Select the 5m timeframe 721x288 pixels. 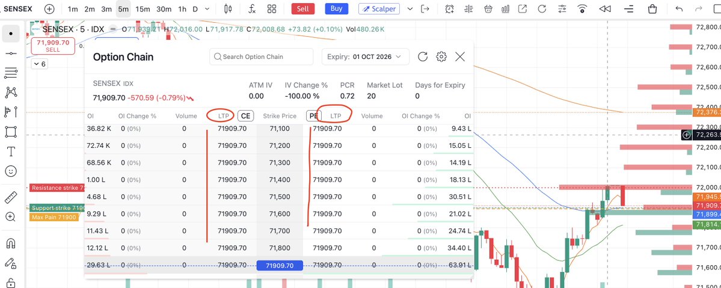[x=123, y=9]
